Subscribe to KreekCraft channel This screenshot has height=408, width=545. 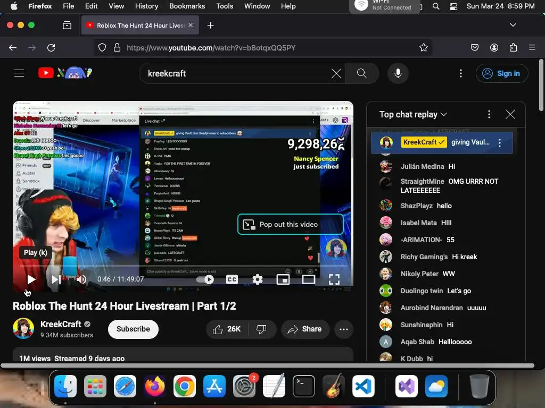tap(133, 329)
